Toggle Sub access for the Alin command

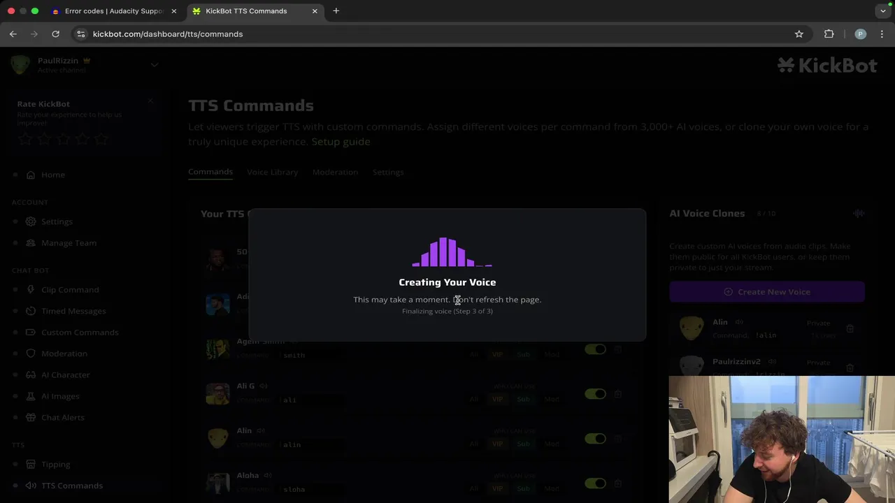tap(523, 444)
